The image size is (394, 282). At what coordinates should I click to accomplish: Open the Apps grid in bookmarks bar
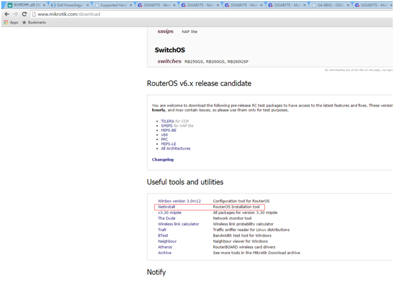[x=11, y=23]
